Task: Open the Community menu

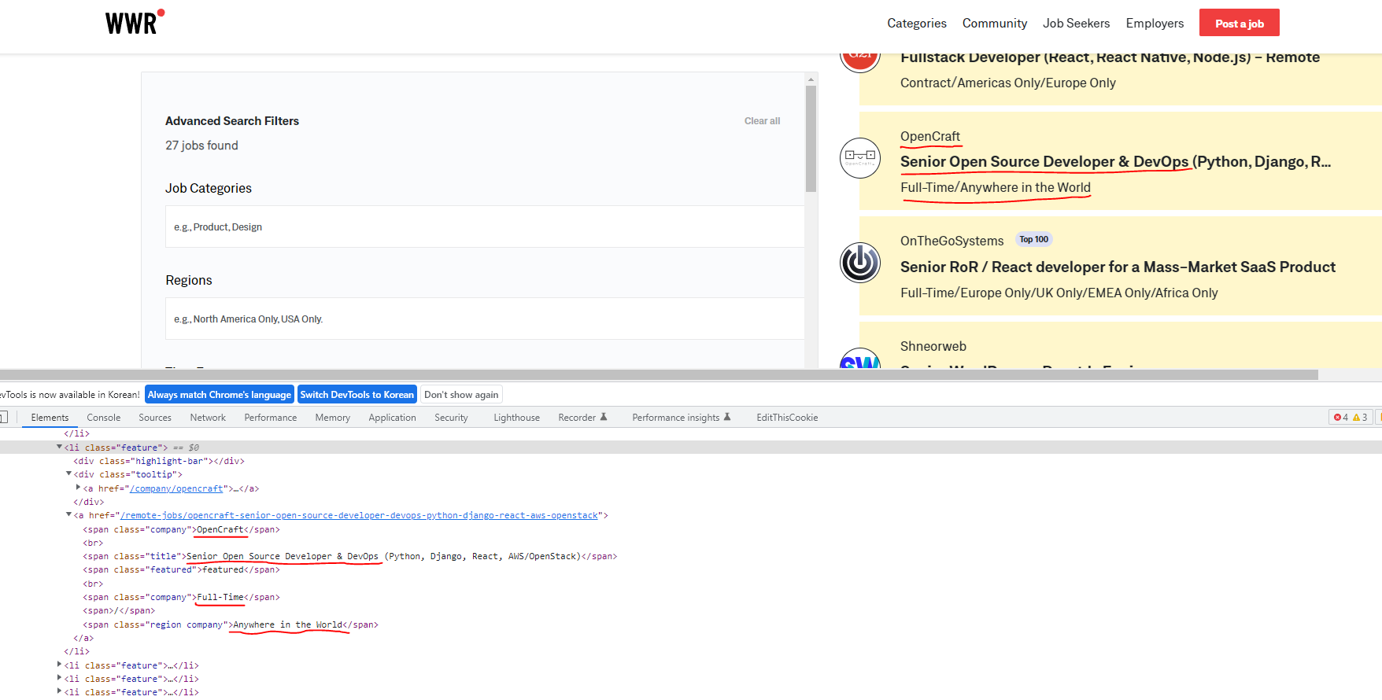Action: pos(995,23)
